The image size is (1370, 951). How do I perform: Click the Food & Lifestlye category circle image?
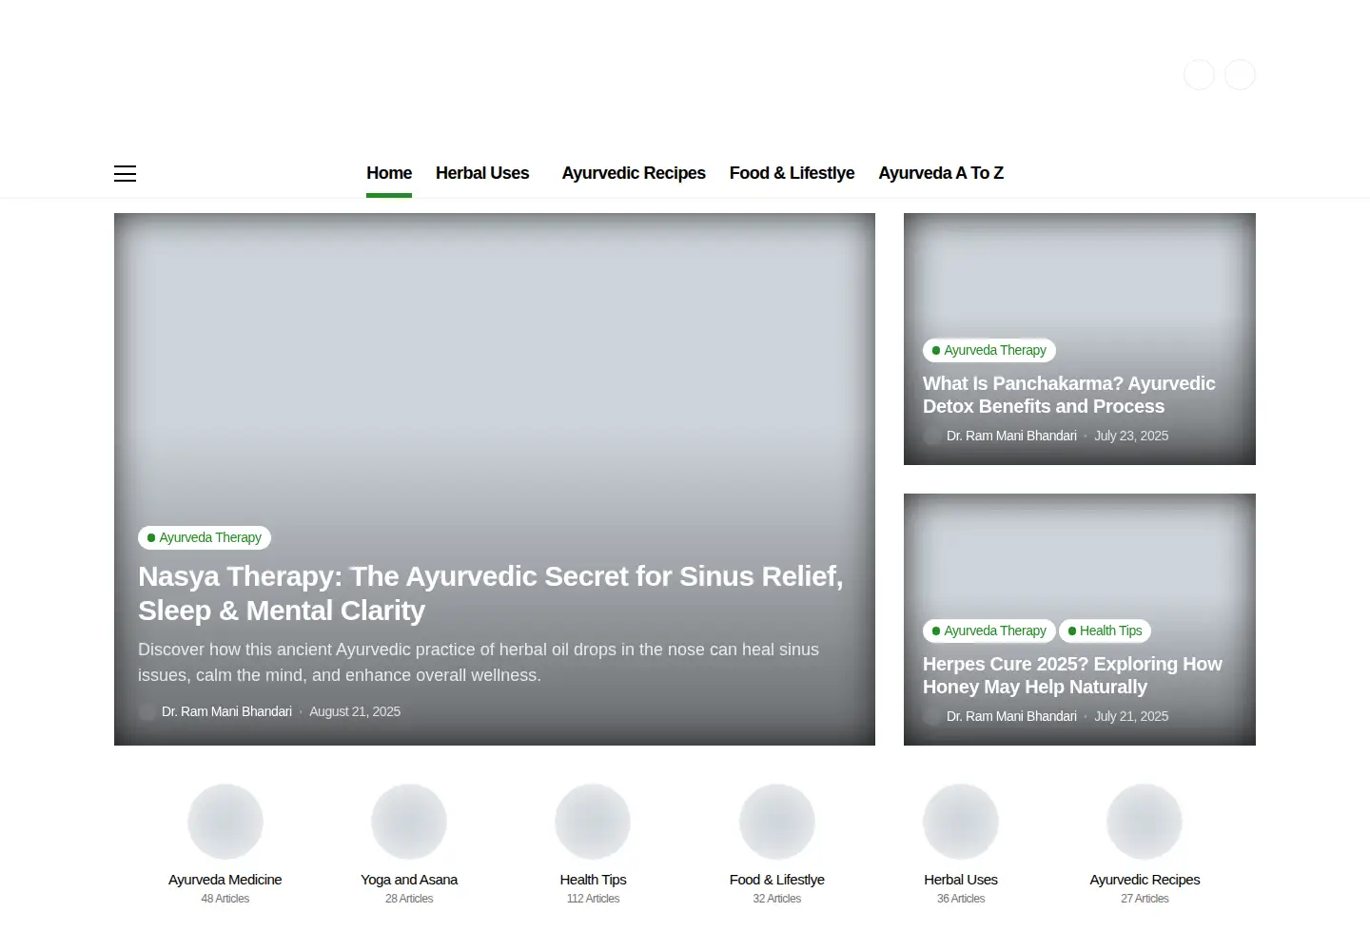(777, 822)
